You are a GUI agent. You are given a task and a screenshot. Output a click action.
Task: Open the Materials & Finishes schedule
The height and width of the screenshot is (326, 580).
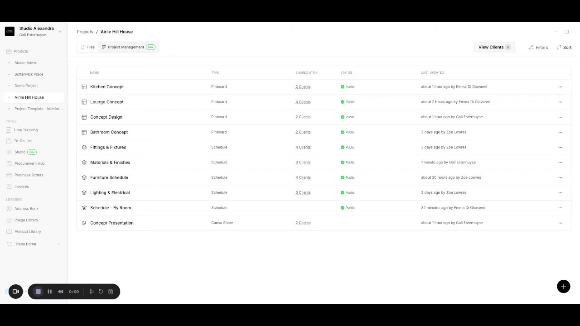(x=110, y=163)
